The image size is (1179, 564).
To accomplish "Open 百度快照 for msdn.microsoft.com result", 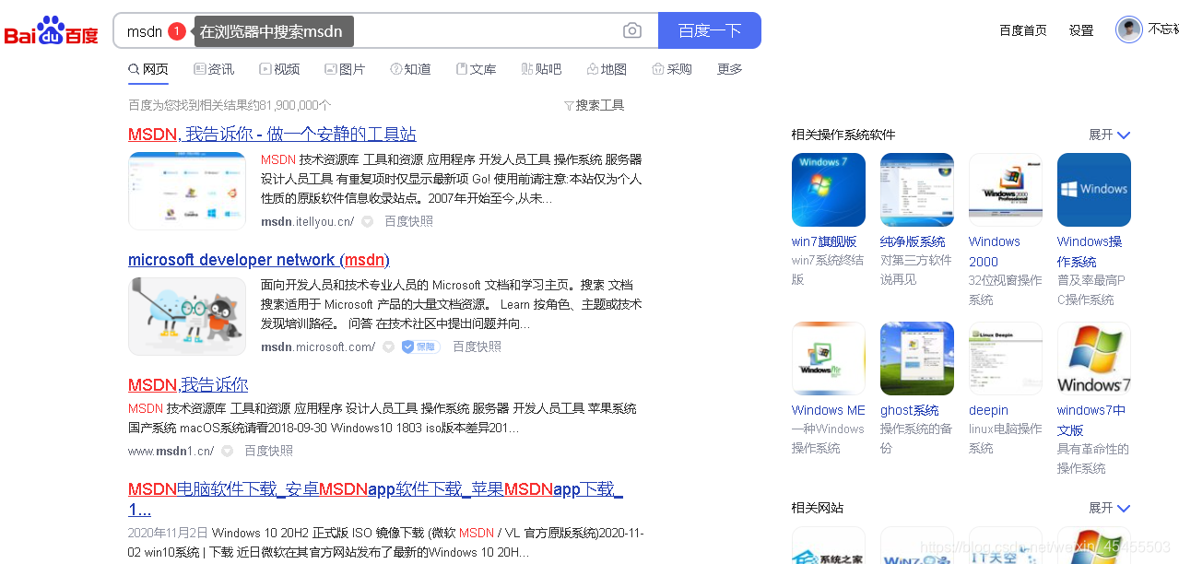I will point(477,347).
